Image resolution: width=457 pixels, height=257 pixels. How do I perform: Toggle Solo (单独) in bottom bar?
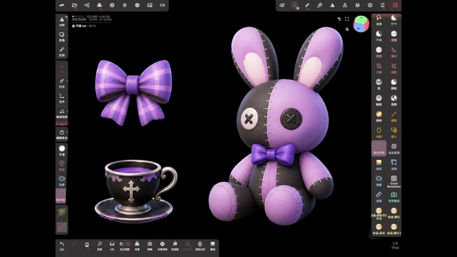pos(100,246)
